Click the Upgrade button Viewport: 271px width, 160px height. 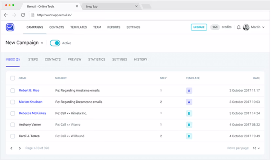pyautogui.click(x=199, y=27)
